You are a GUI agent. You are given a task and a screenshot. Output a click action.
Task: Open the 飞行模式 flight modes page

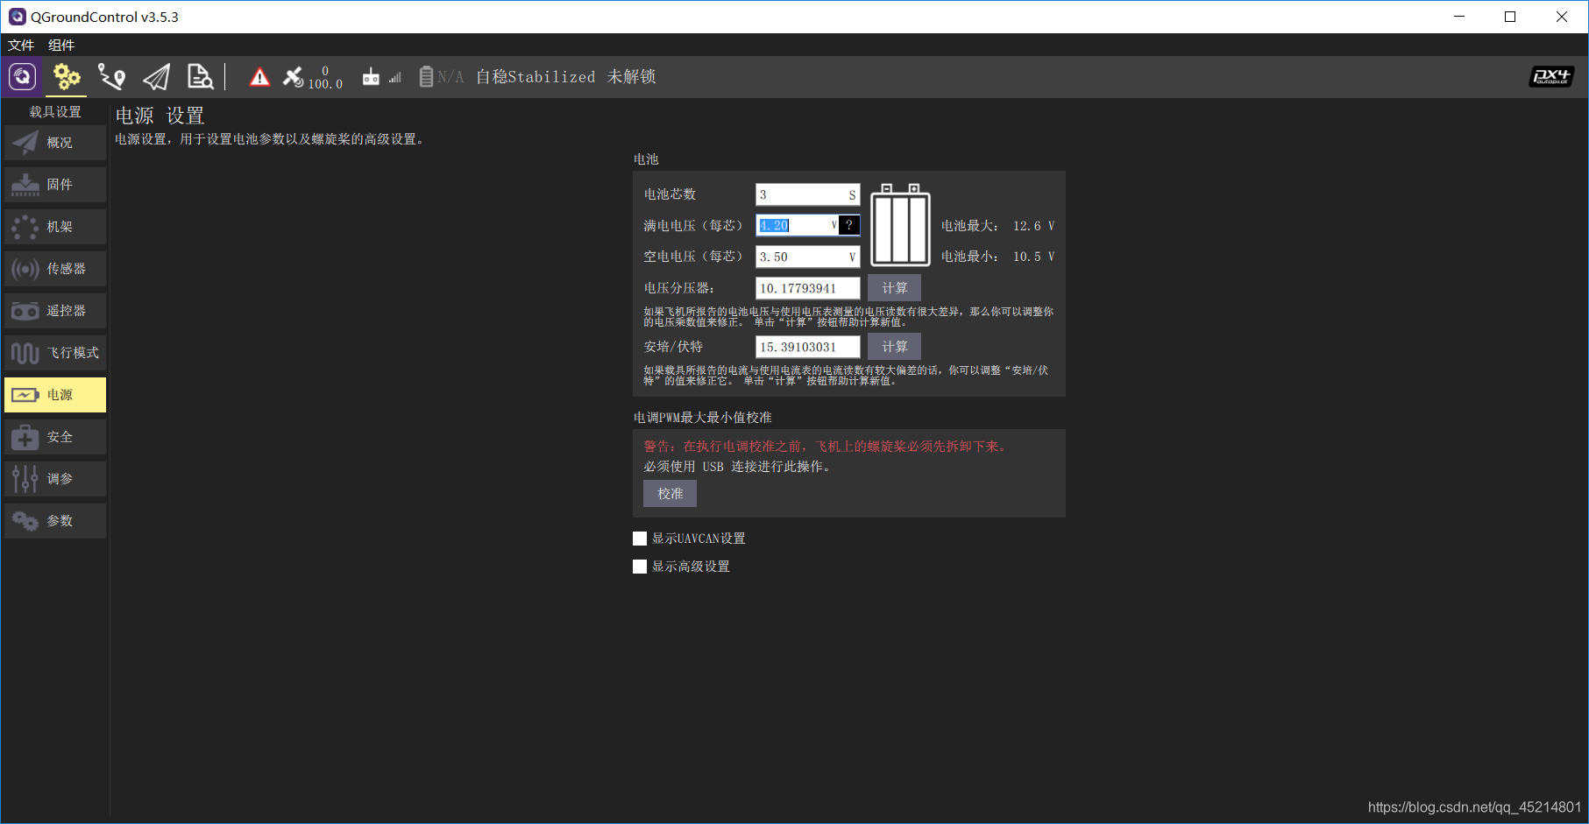coord(55,353)
